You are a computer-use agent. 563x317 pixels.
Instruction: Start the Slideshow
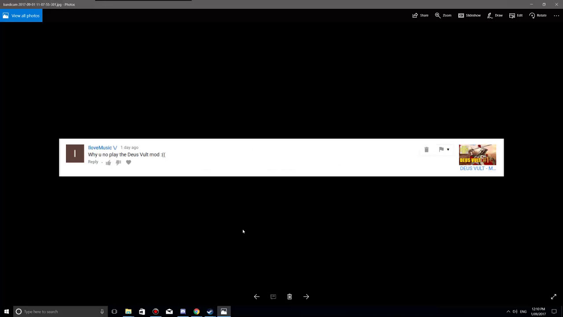click(x=469, y=15)
